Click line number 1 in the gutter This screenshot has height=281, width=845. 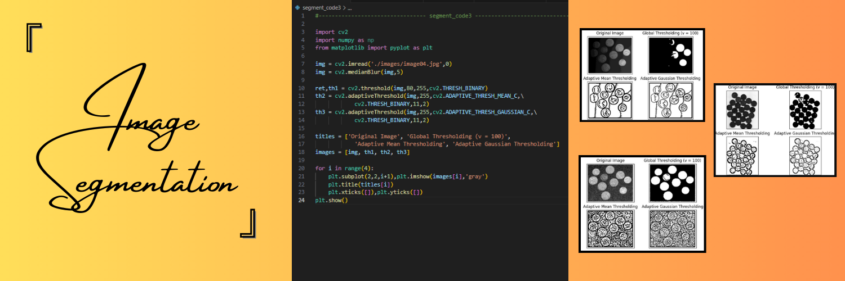pos(303,16)
